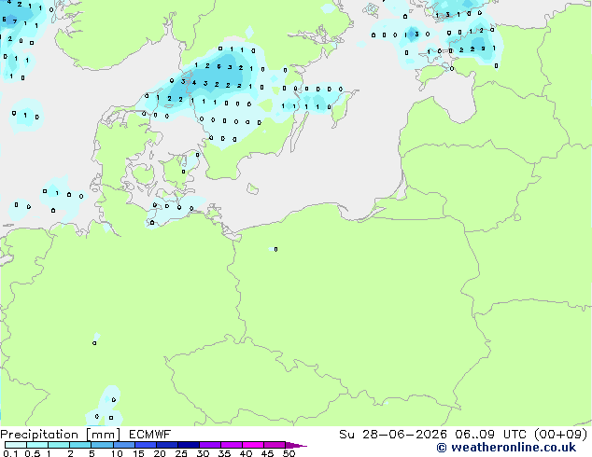Click the '40' legend scale label
Viewport: 592px width, 457px height.
[x=246, y=453]
